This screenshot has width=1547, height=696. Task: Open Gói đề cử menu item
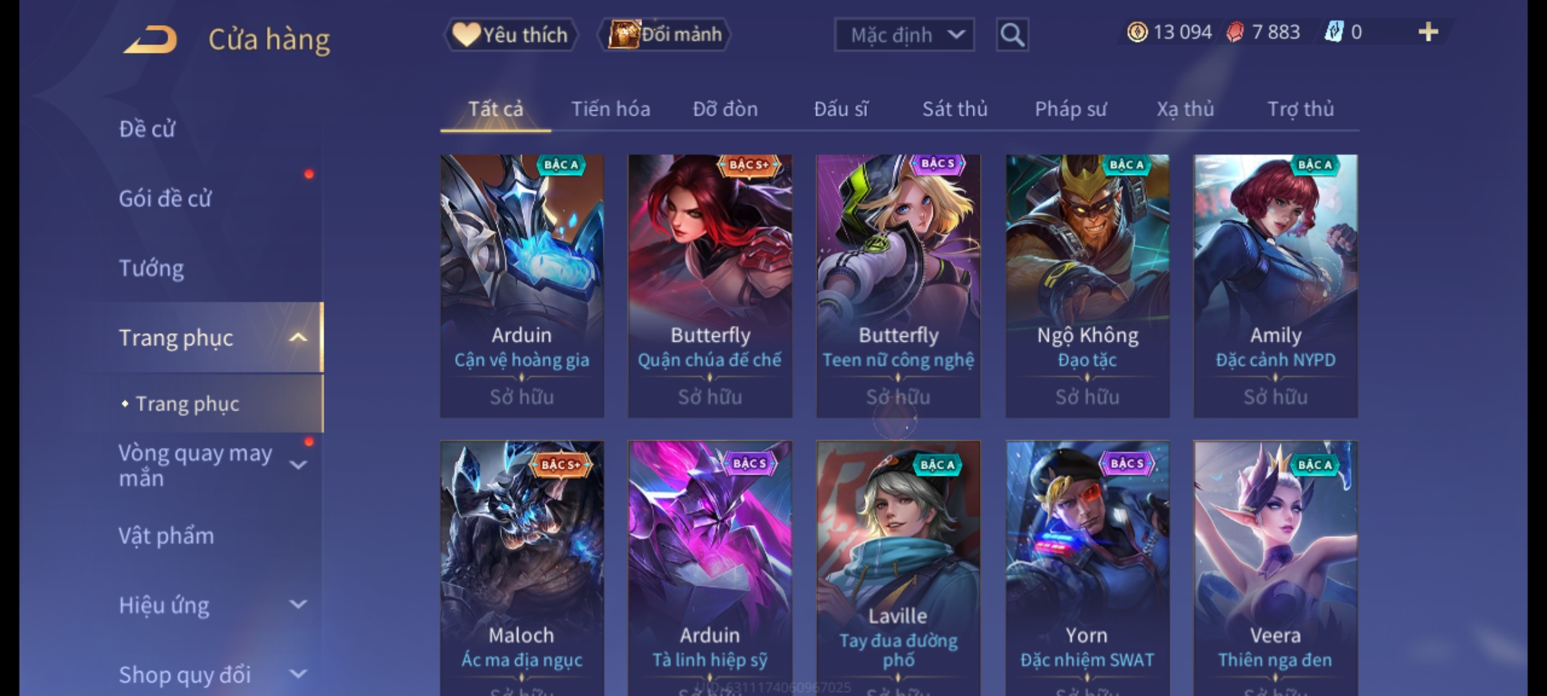165,198
